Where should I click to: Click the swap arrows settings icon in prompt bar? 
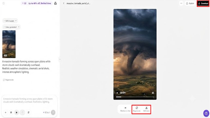tap(28, 113)
